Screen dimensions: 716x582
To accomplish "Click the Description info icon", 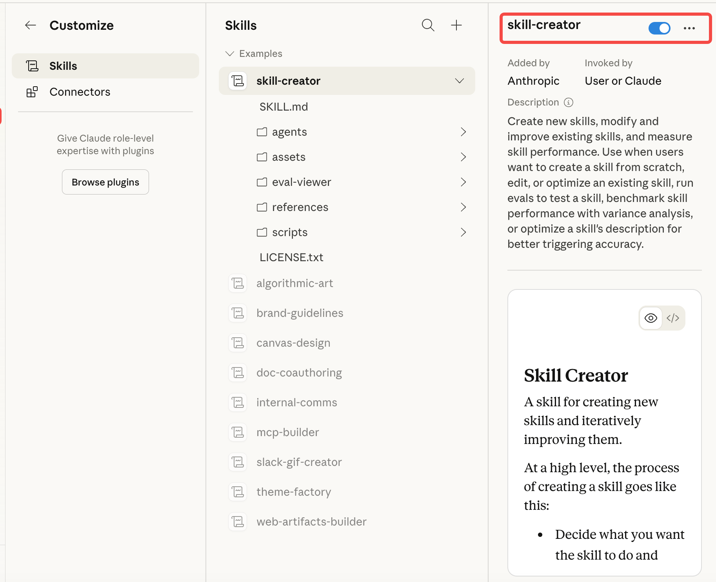I will click(568, 102).
